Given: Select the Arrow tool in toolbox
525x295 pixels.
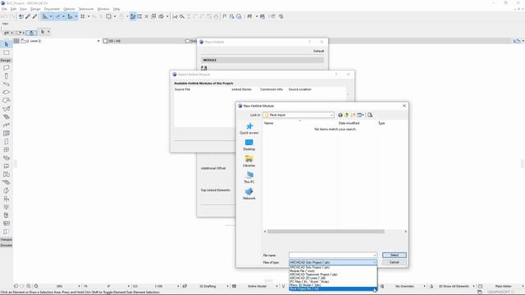Looking at the screenshot, I should coord(6,44).
